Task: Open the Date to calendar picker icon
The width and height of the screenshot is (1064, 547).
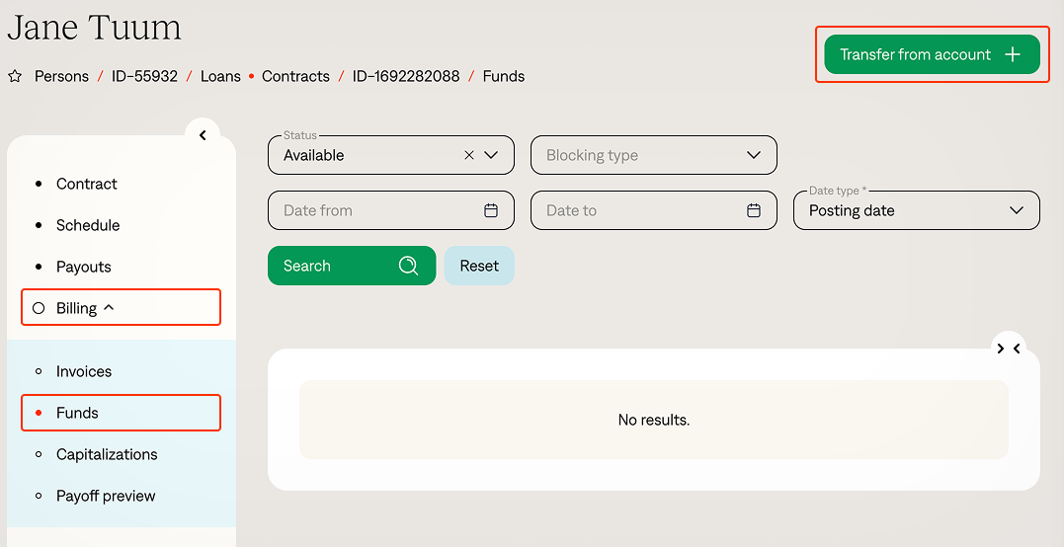Action: click(754, 210)
